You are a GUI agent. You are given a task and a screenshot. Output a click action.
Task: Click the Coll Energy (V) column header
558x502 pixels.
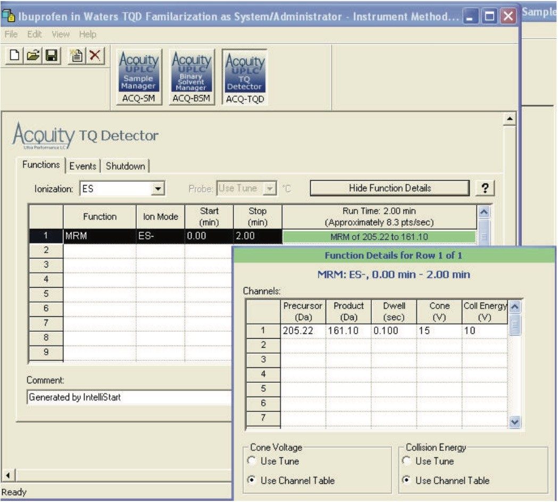[x=485, y=311]
